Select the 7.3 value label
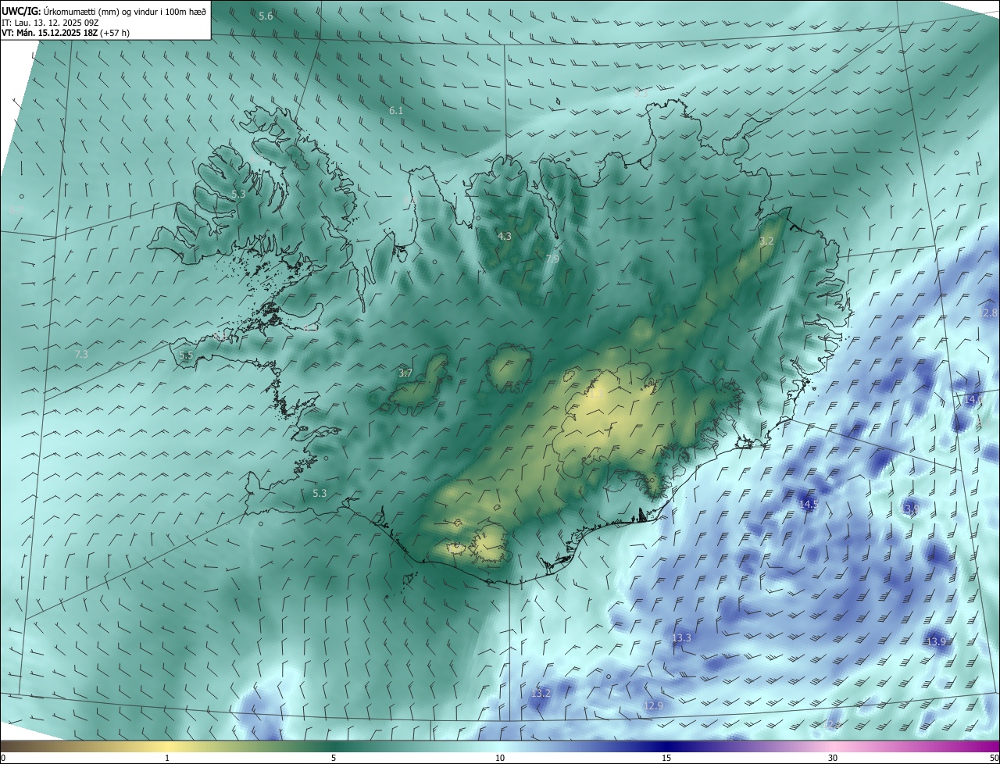Image resolution: width=1000 pixels, height=764 pixels. [x=81, y=355]
